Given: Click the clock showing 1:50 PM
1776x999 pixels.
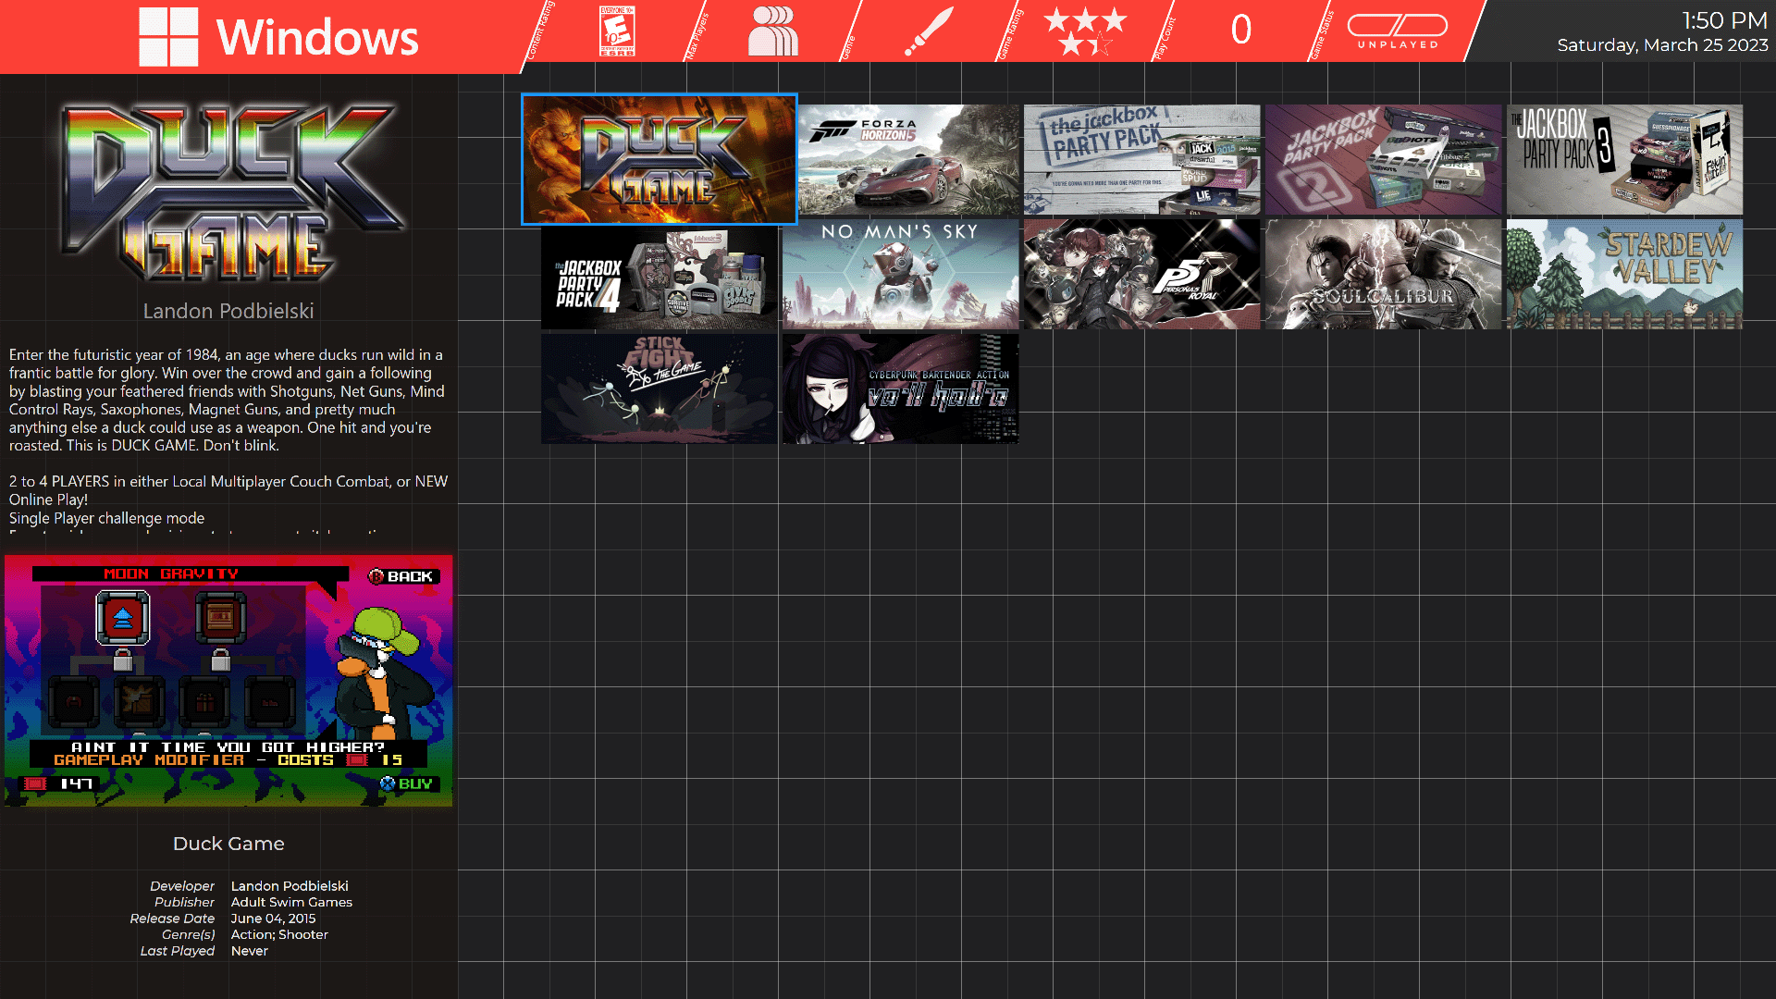Looking at the screenshot, I should pos(1724,20).
